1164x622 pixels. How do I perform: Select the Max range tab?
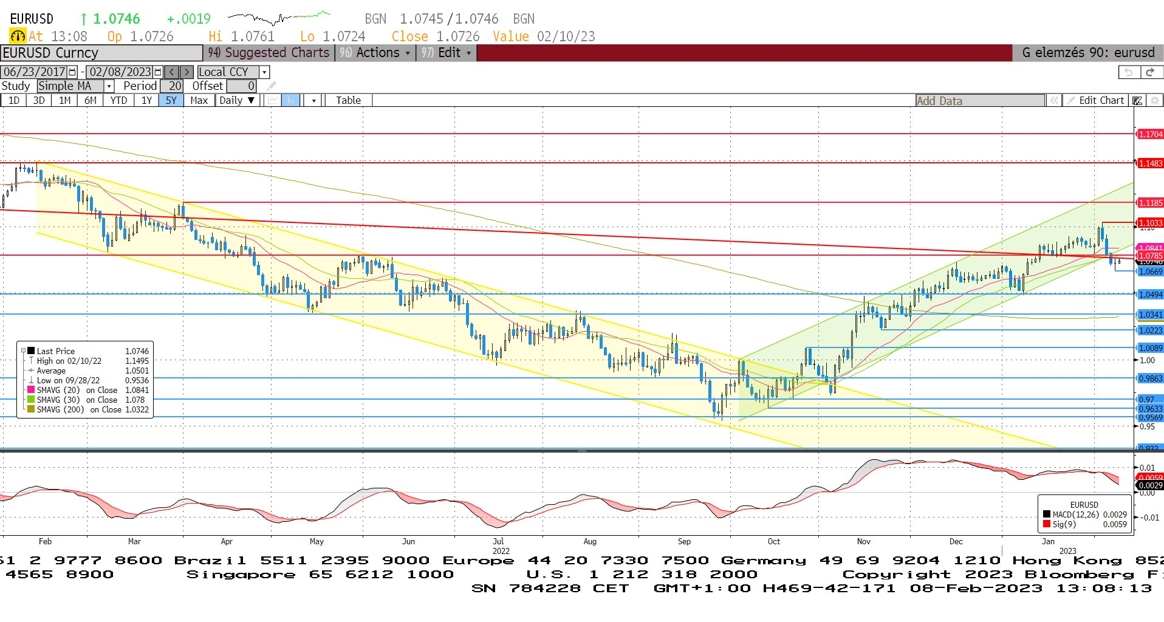point(199,100)
